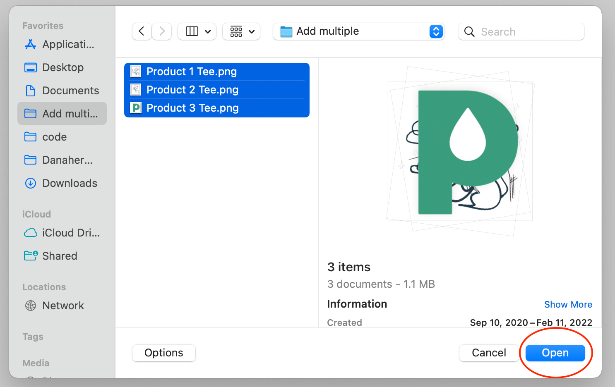
Task: Open Documents in the sidebar
Action: coord(62,91)
